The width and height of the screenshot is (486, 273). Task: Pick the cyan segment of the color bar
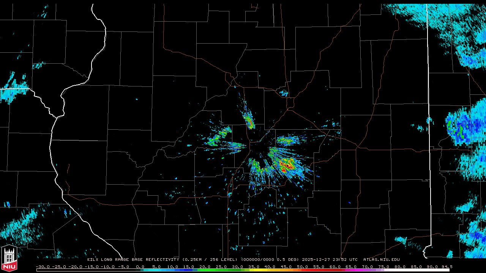click(159, 270)
